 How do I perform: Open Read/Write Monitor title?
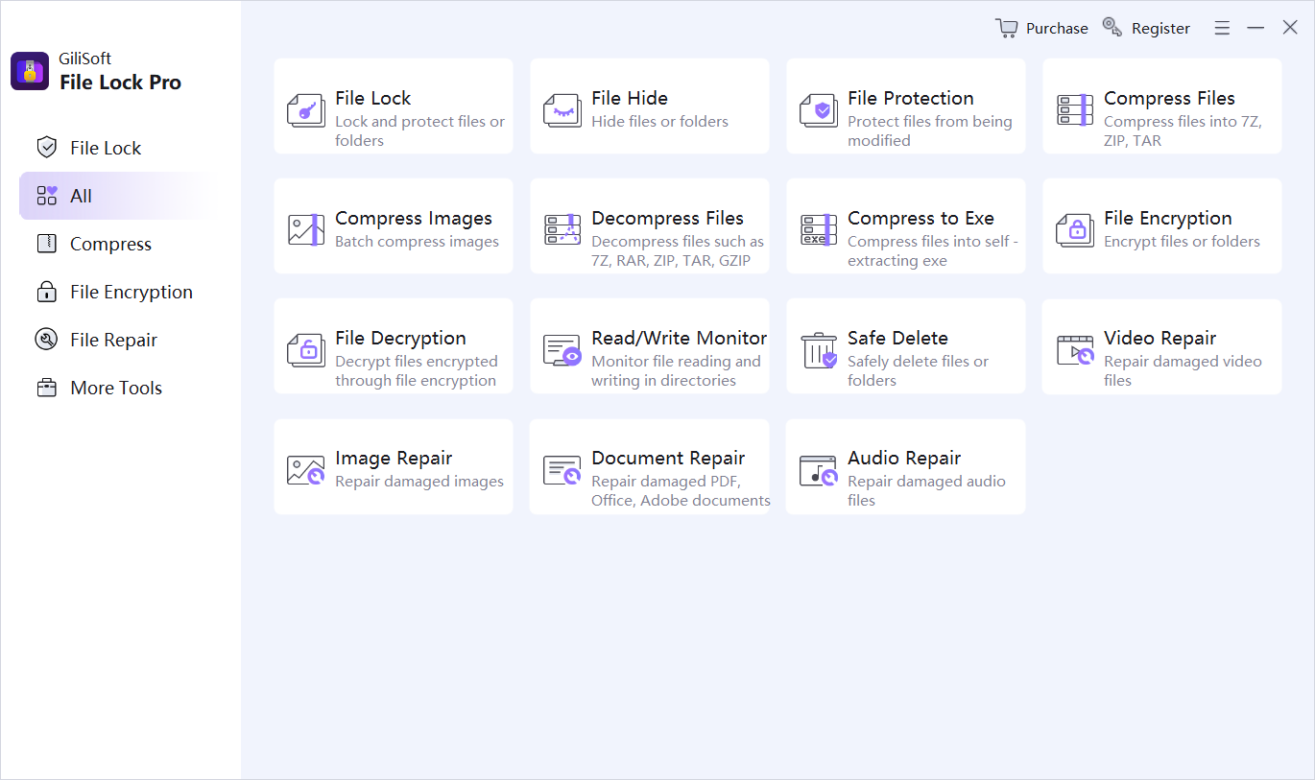(x=680, y=338)
